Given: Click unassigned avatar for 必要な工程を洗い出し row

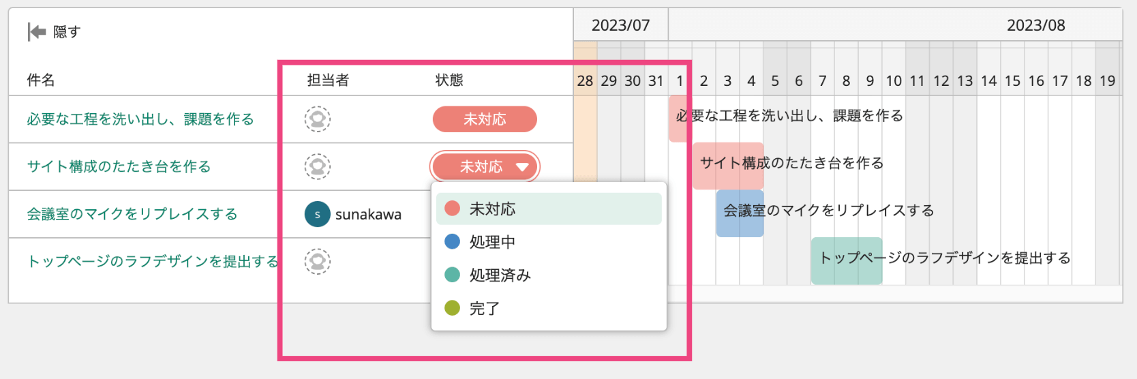Looking at the screenshot, I should pos(317,119).
